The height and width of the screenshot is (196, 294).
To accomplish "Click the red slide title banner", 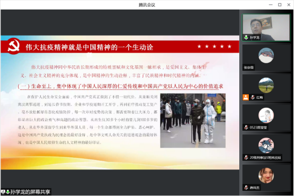I will [x=120, y=47].
